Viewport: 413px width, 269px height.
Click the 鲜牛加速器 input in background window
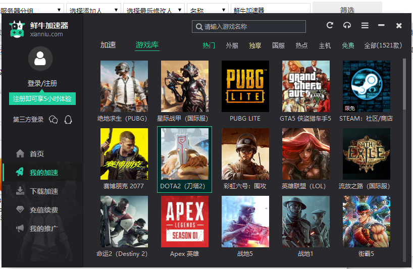(271, 9)
